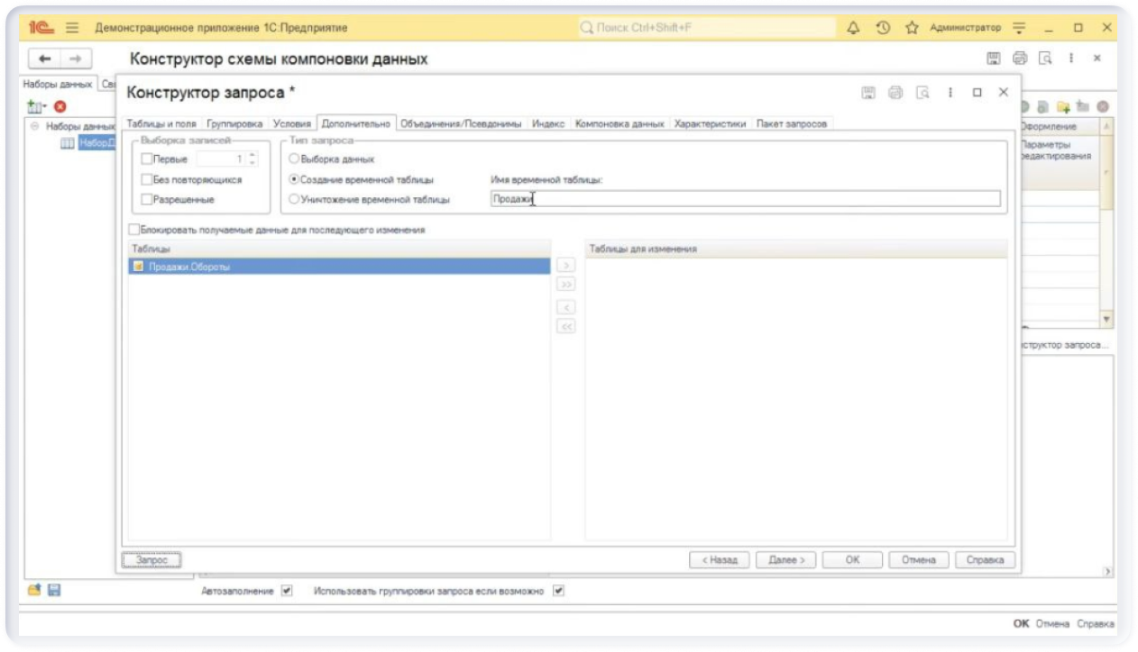Open the add data set dropdown arrow
The height and width of the screenshot is (652, 1138).
pyautogui.click(x=45, y=106)
